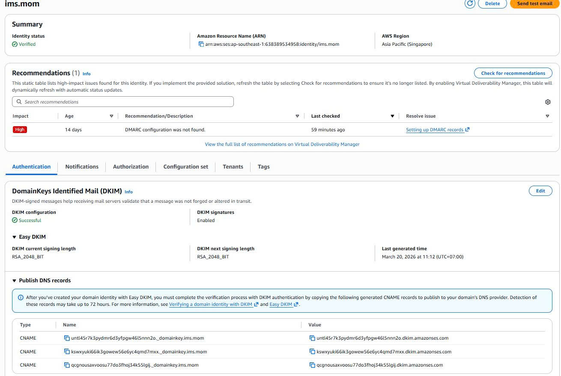This screenshot has height=376, width=561.
Task: Open the Last checked column filter
Action: [x=392, y=116]
